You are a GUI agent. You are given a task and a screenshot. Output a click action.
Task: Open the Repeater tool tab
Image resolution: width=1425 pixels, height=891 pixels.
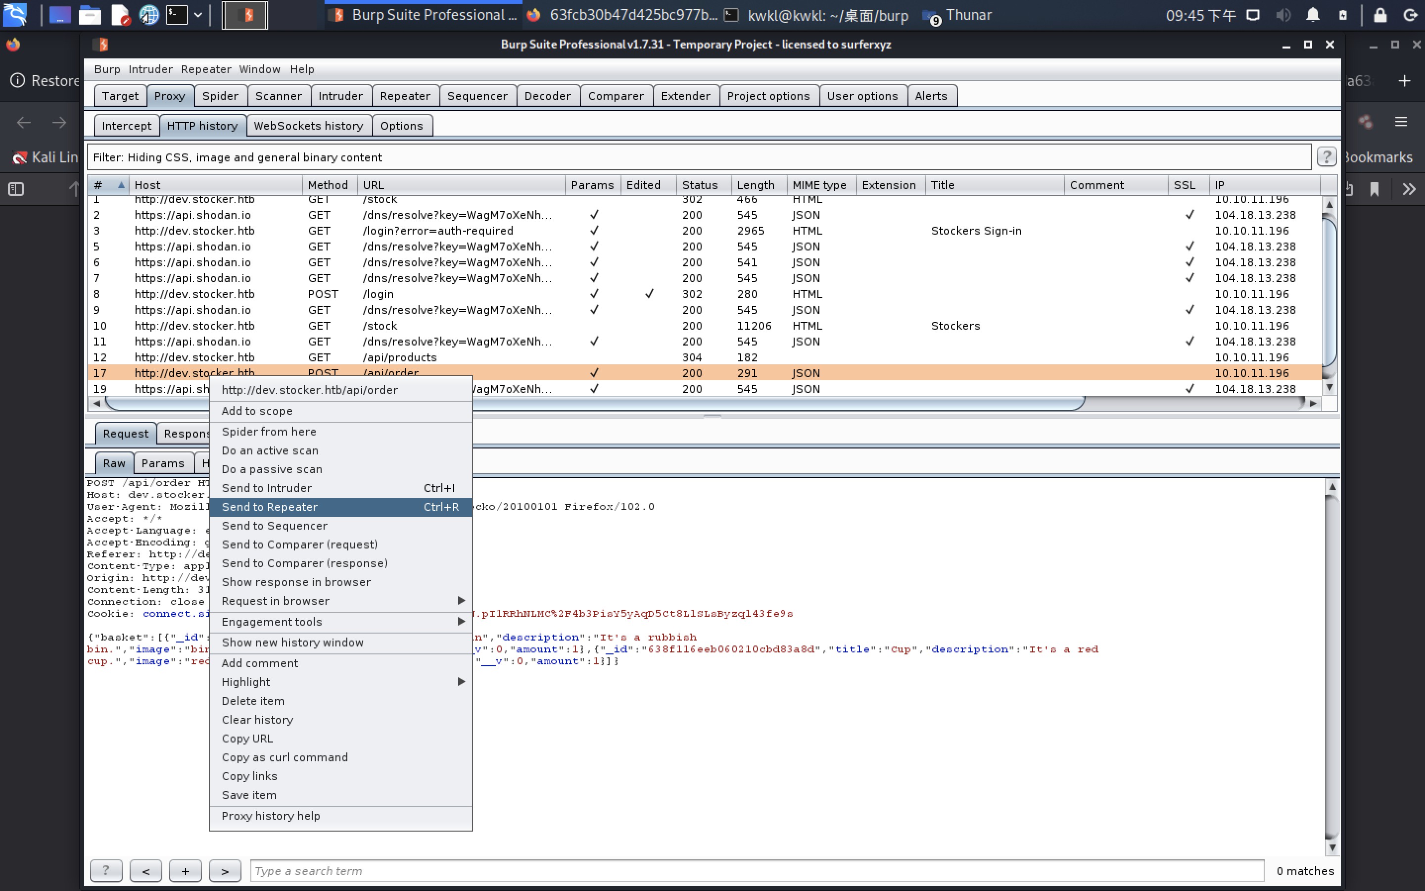(x=405, y=96)
